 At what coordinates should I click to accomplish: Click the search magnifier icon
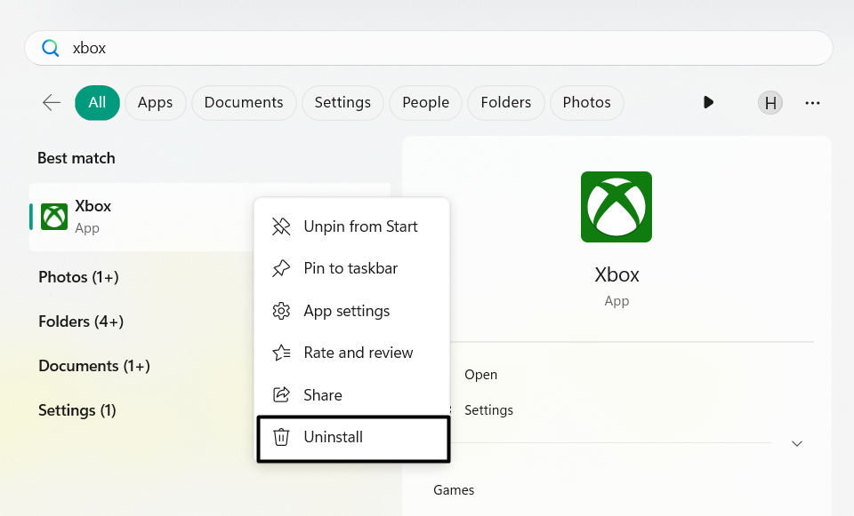point(51,48)
